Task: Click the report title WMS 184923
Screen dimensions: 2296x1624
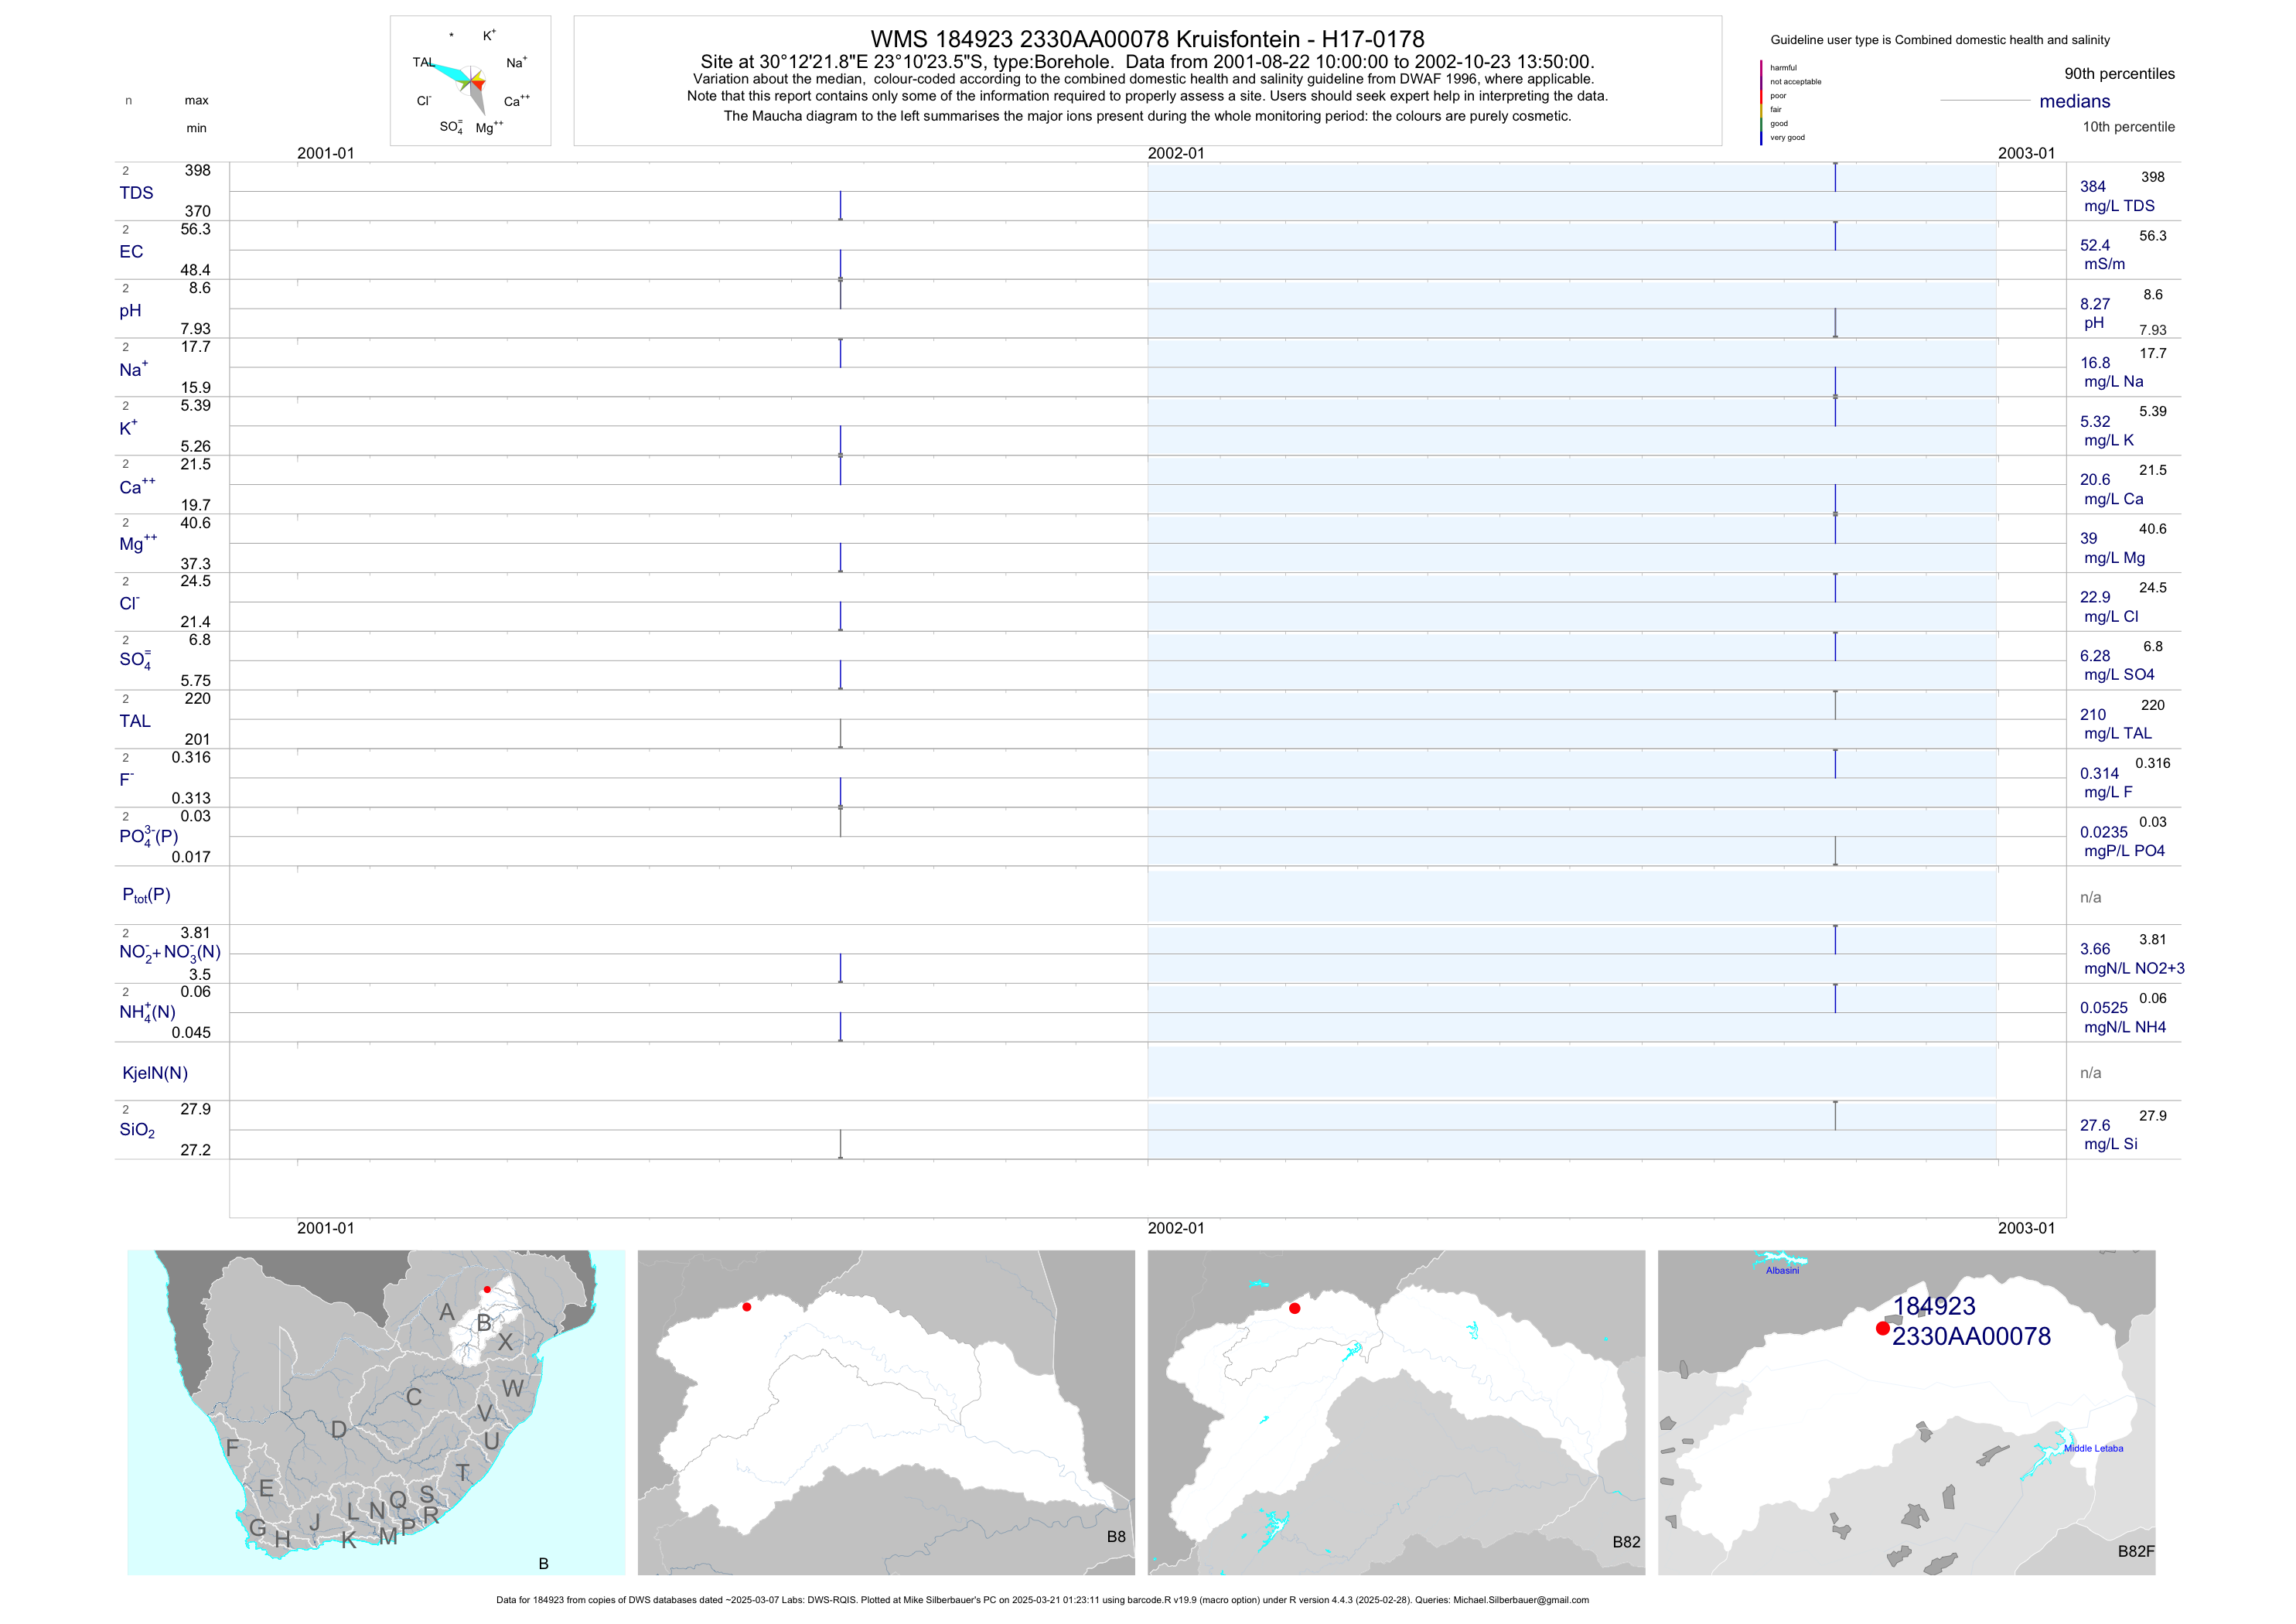Action: [1147, 39]
